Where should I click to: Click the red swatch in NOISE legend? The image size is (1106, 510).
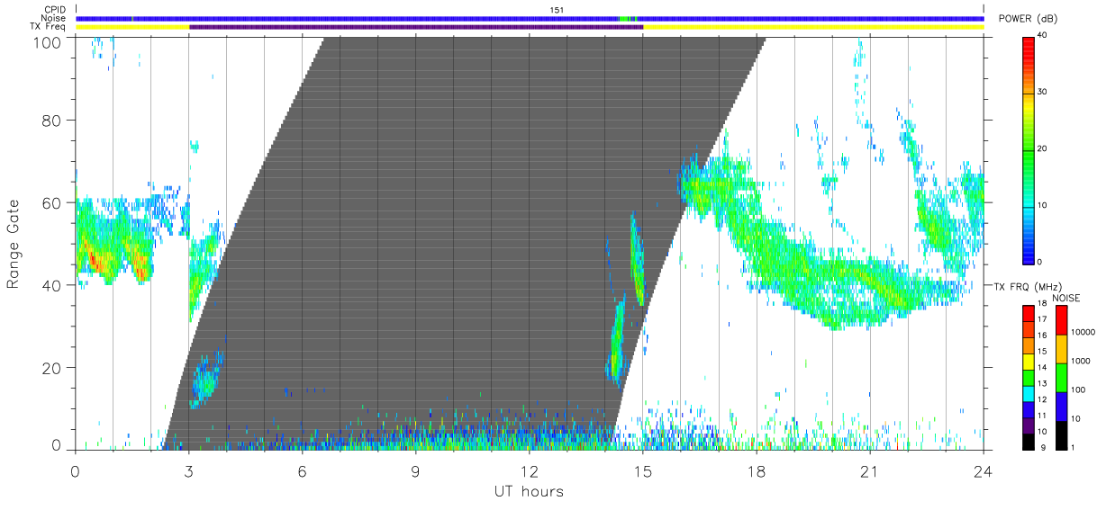pyautogui.click(x=1062, y=320)
